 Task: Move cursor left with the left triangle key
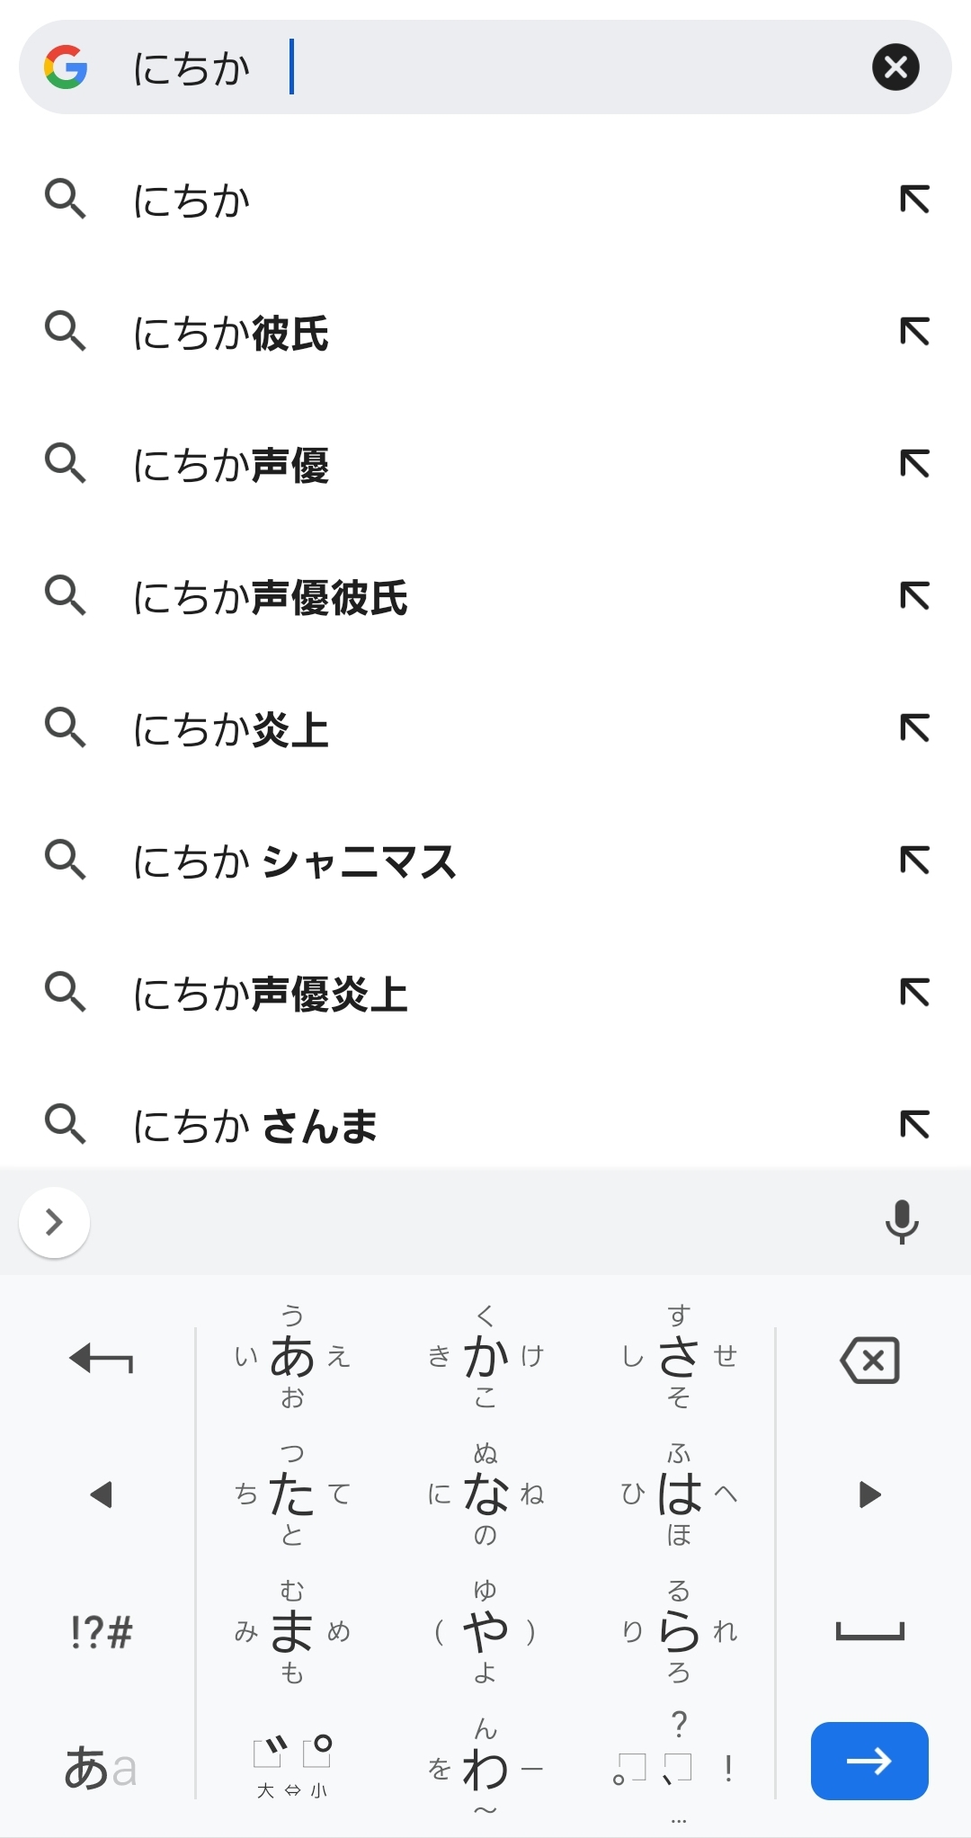(101, 1494)
